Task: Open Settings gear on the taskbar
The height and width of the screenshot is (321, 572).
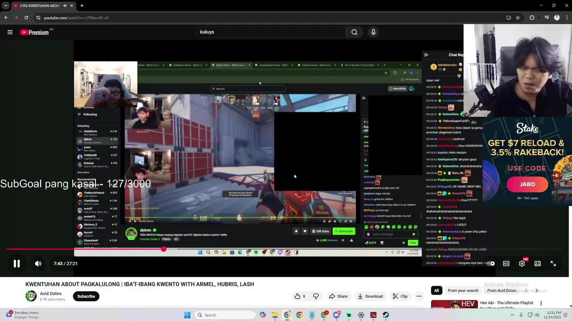Action: [x=361, y=315]
